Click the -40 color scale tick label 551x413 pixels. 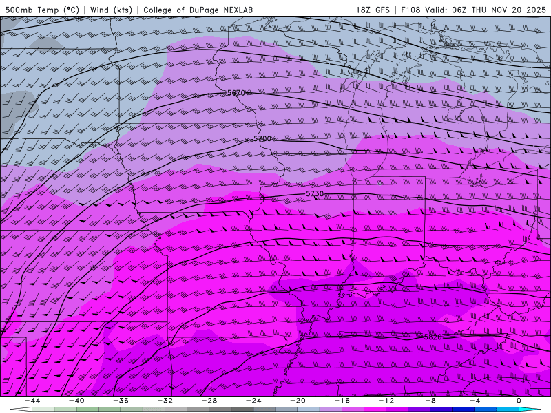pos(76,401)
